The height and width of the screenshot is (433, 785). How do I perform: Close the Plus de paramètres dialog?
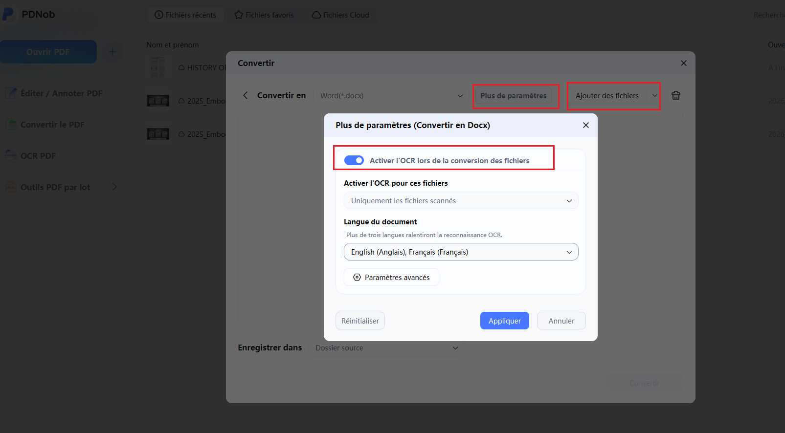tap(585, 125)
